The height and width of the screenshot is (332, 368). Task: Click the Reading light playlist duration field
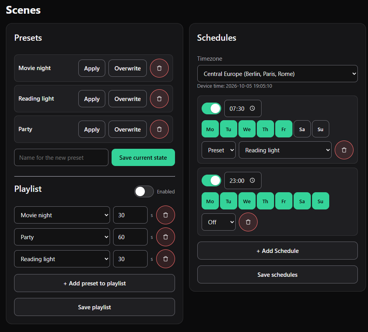pyautogui.click(x=130, y=259)
